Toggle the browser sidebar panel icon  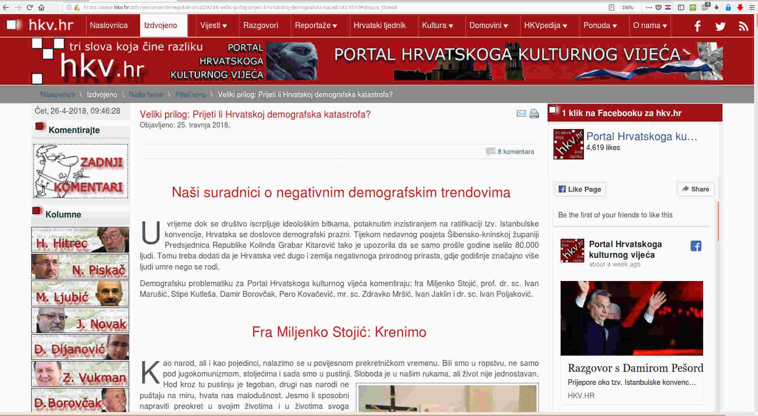[681, 7]
